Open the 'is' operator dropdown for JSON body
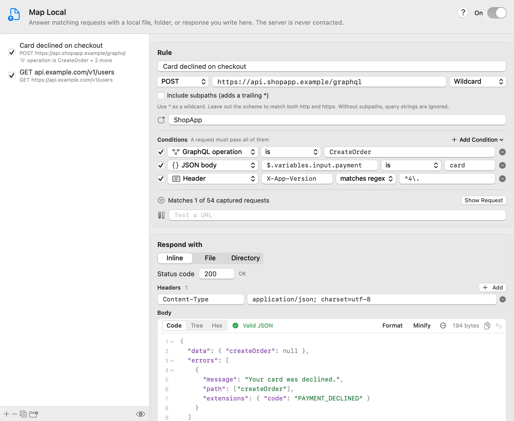 click(x=411, y=165)
